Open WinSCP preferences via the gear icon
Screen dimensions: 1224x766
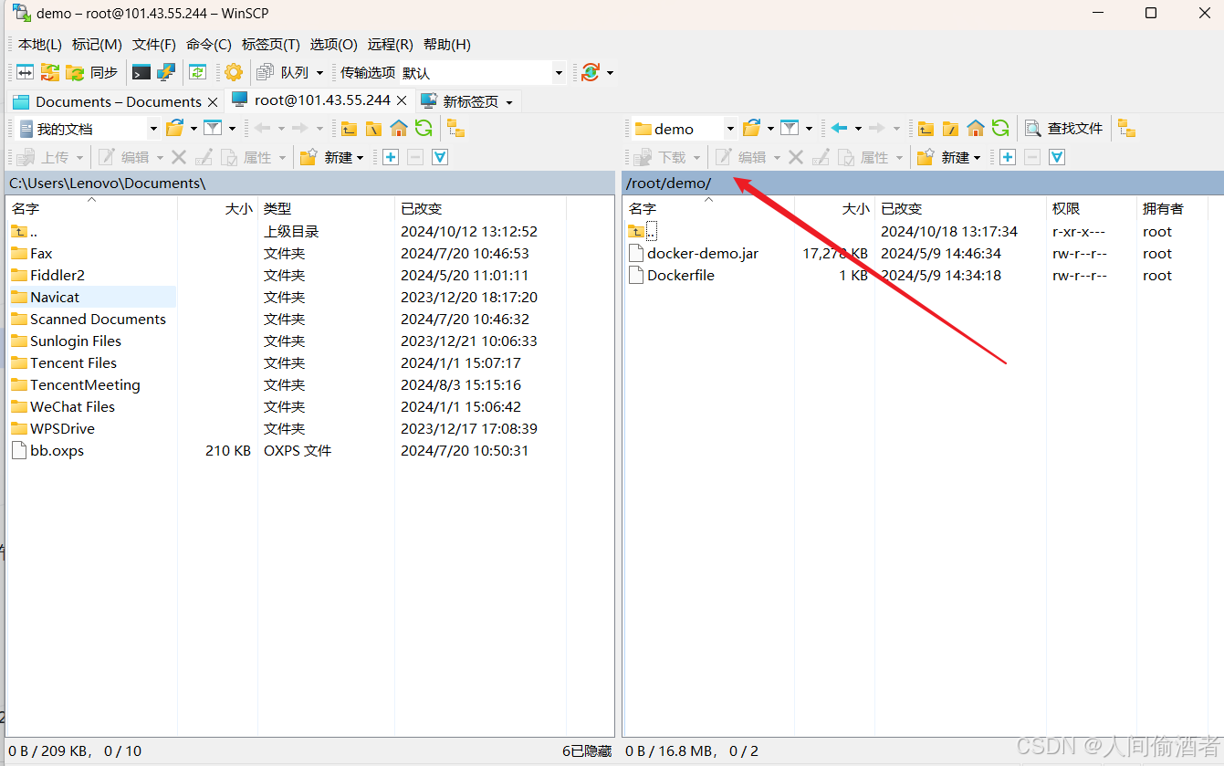pos(233,72)
